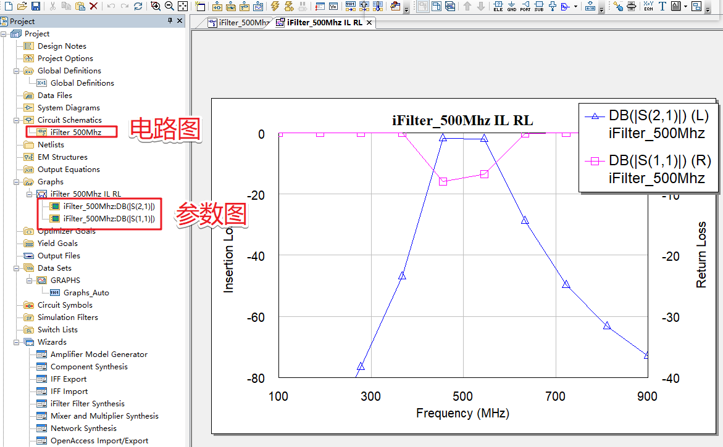723x447 pixels.
Task: Collapse the Global Definitions folder node
Action: (x=17, y=71)
